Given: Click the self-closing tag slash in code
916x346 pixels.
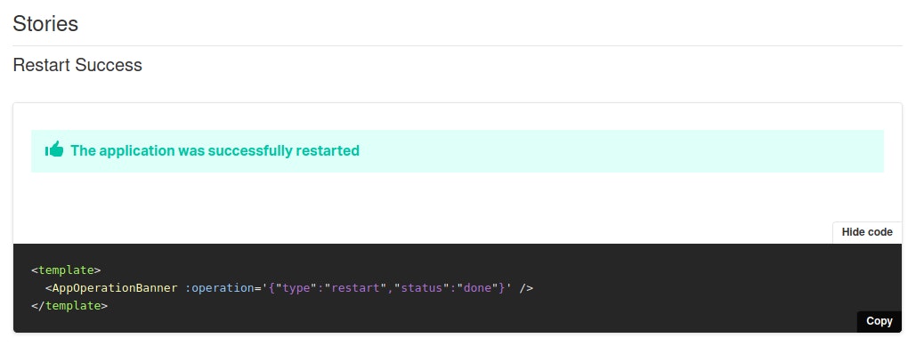Looking at the screenshot, I should point(526,287).
